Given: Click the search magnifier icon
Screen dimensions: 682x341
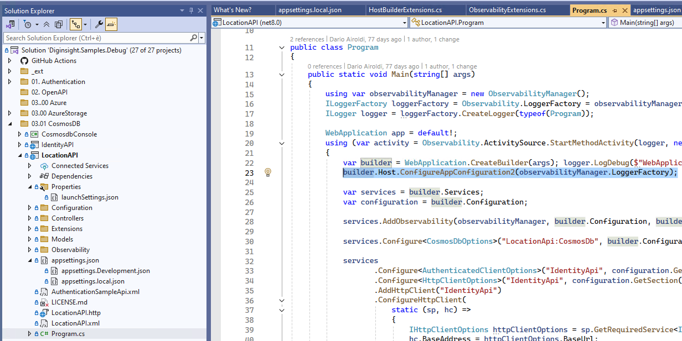Looking at the screenshot, I should [193, 38].
